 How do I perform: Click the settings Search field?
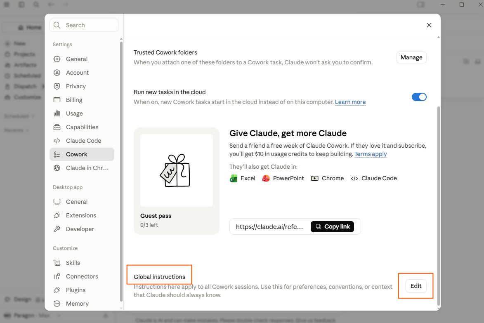[x=84, y=25]
